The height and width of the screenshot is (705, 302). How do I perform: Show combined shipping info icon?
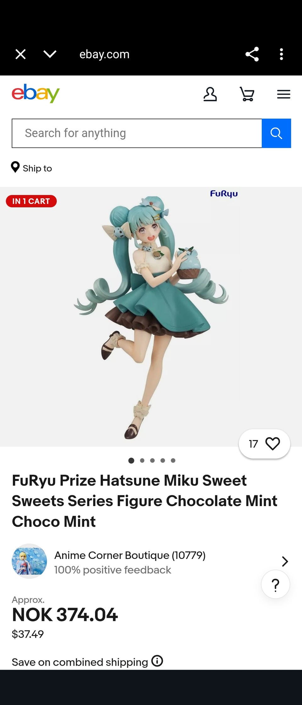click(157, 661)
